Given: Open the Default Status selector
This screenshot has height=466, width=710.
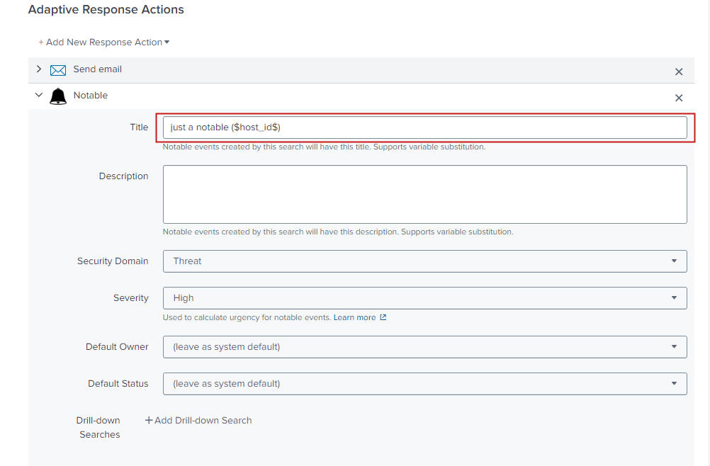Looking at the screenshot, I should pos(425,383).
